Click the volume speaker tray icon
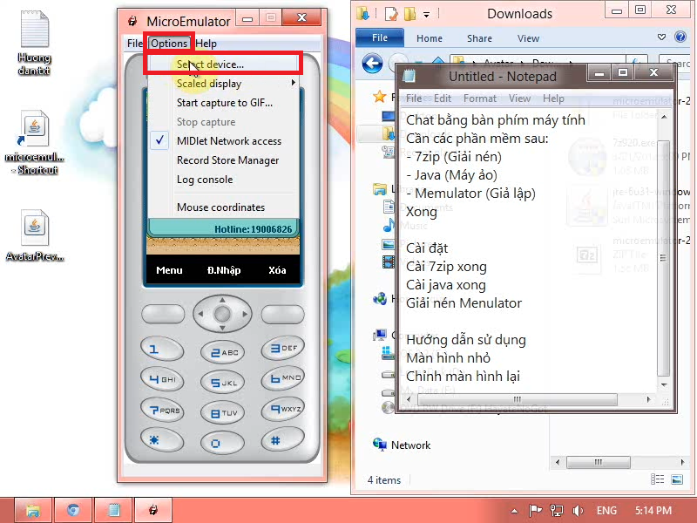The width and height of the screenshot is (697, 523). pos(578,510)
